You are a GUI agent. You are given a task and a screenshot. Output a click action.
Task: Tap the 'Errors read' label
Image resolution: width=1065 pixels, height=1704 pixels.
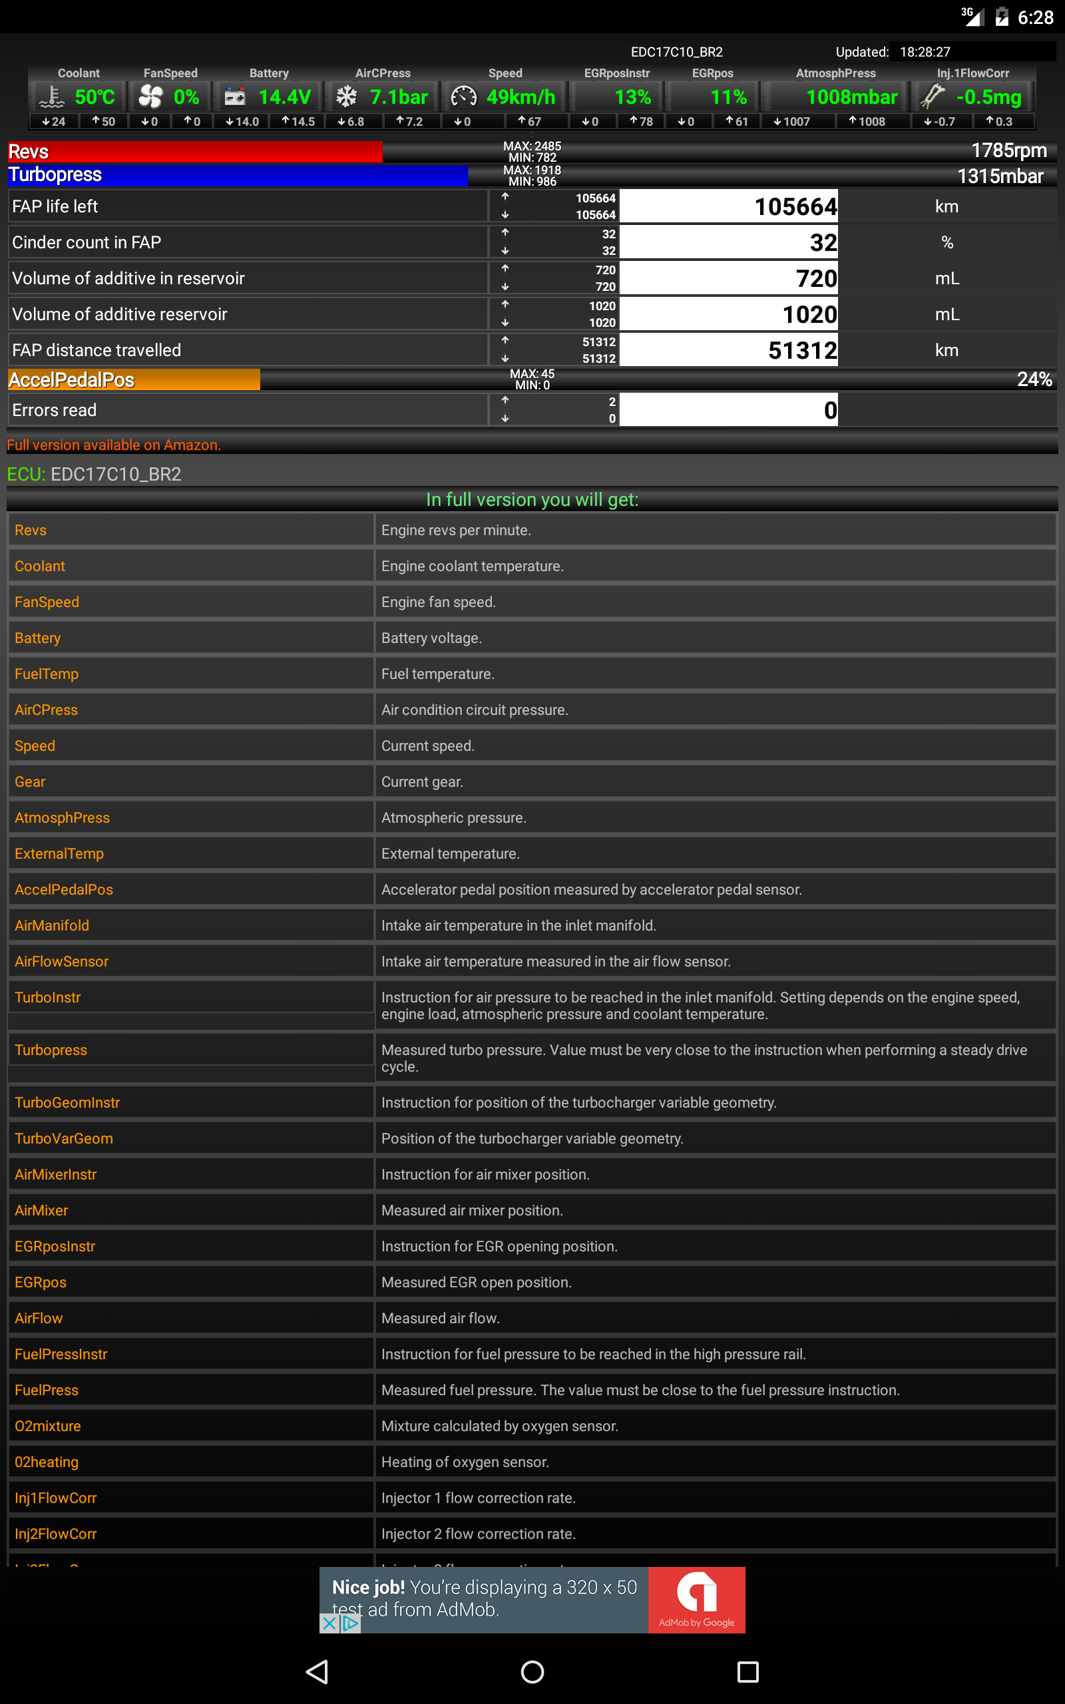pyautogui.click(x=54, y=410)
